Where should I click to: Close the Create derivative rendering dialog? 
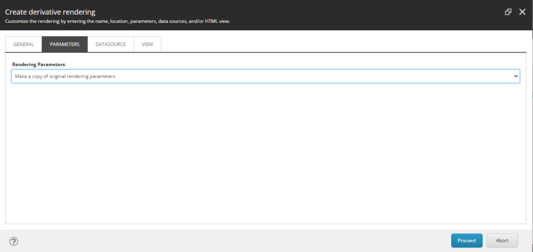(x=522, y=12)
